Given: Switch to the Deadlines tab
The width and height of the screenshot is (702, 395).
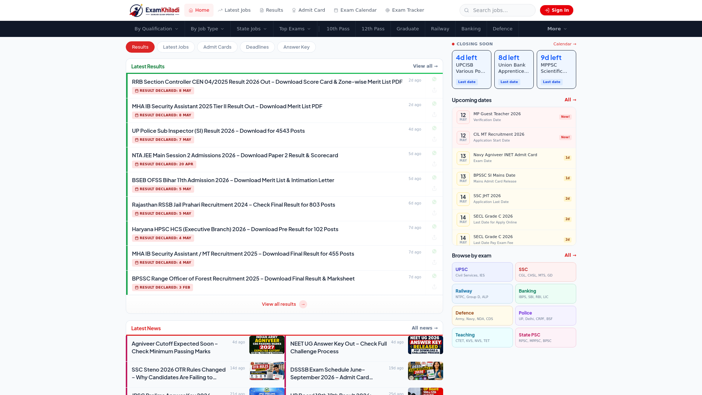Looking at the screenshot, I should [x=257, y=47].
